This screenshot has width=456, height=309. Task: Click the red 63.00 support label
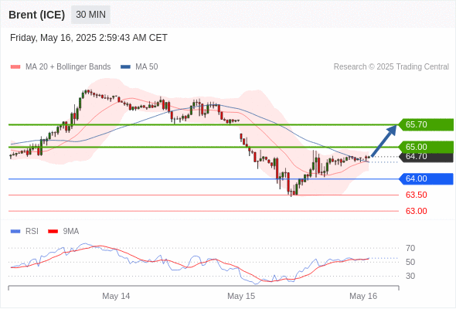pos(416,212)
